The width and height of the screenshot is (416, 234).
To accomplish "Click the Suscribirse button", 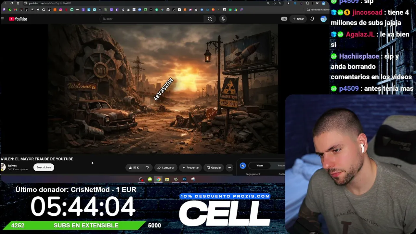I will click(x=44, y=167).
